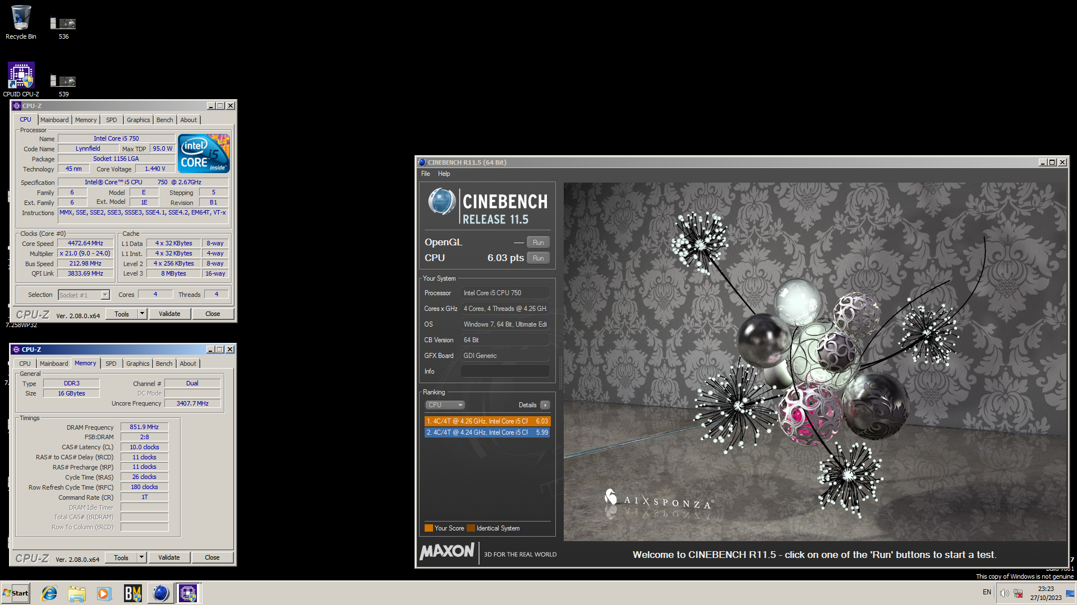Open the Help menu in Cinebench
The height and width of the screenshot is (605, 1077).
[444, 174]
